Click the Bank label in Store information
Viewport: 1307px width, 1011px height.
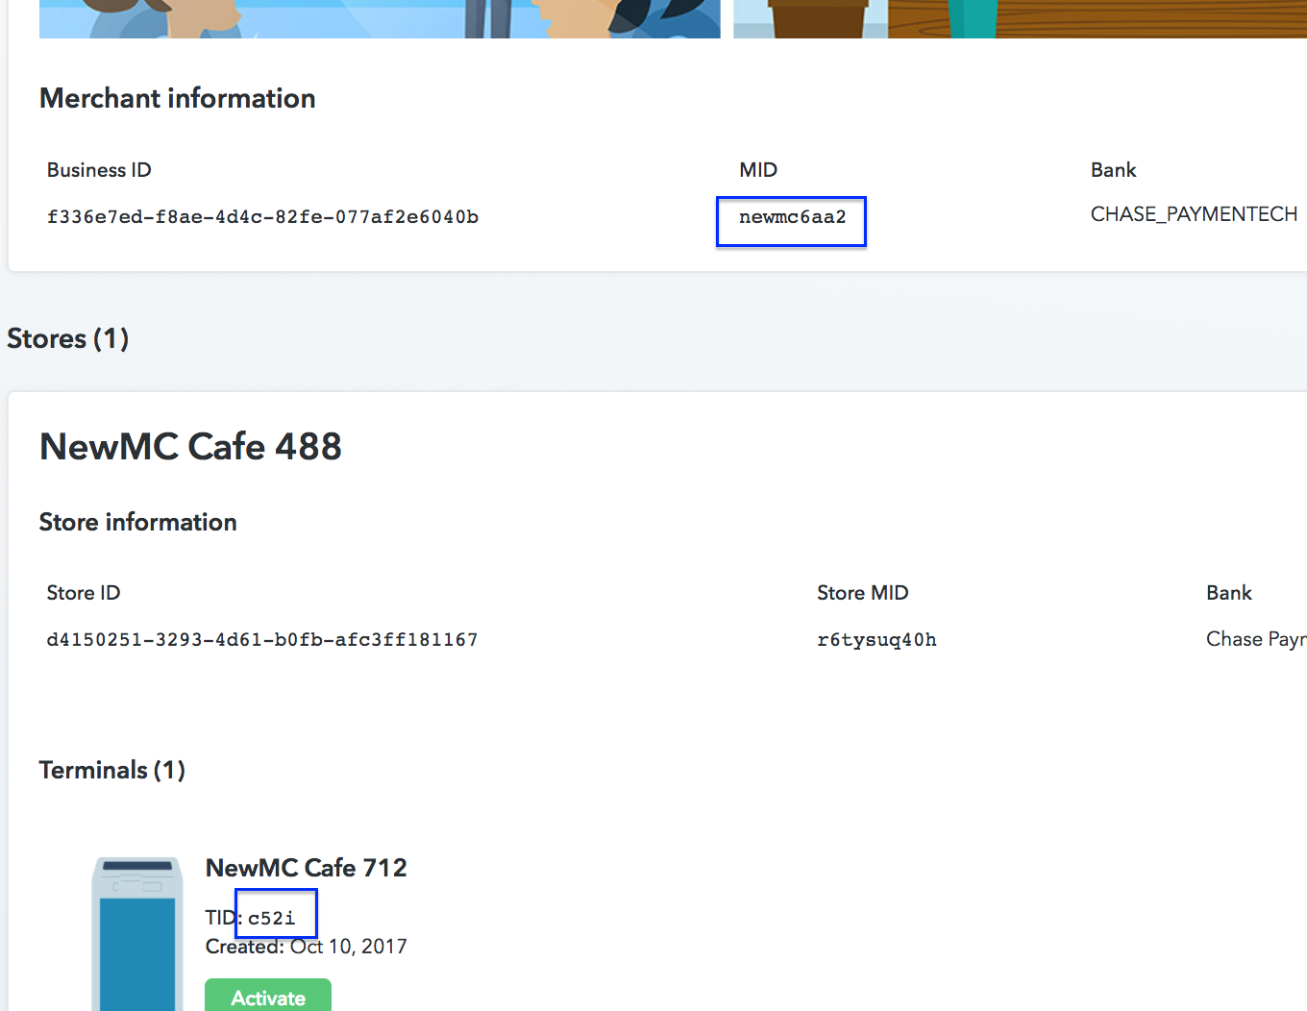pyautogui.click(x=1229, y=593)
